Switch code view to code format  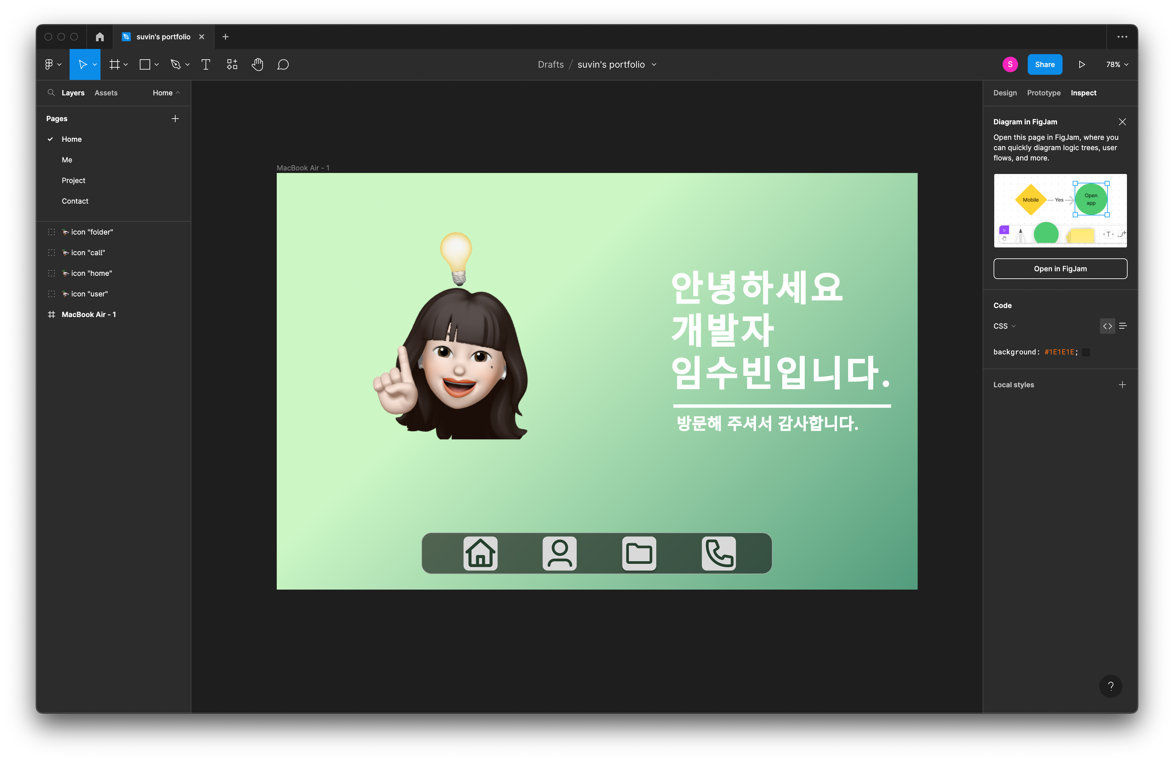point(1107,326)
